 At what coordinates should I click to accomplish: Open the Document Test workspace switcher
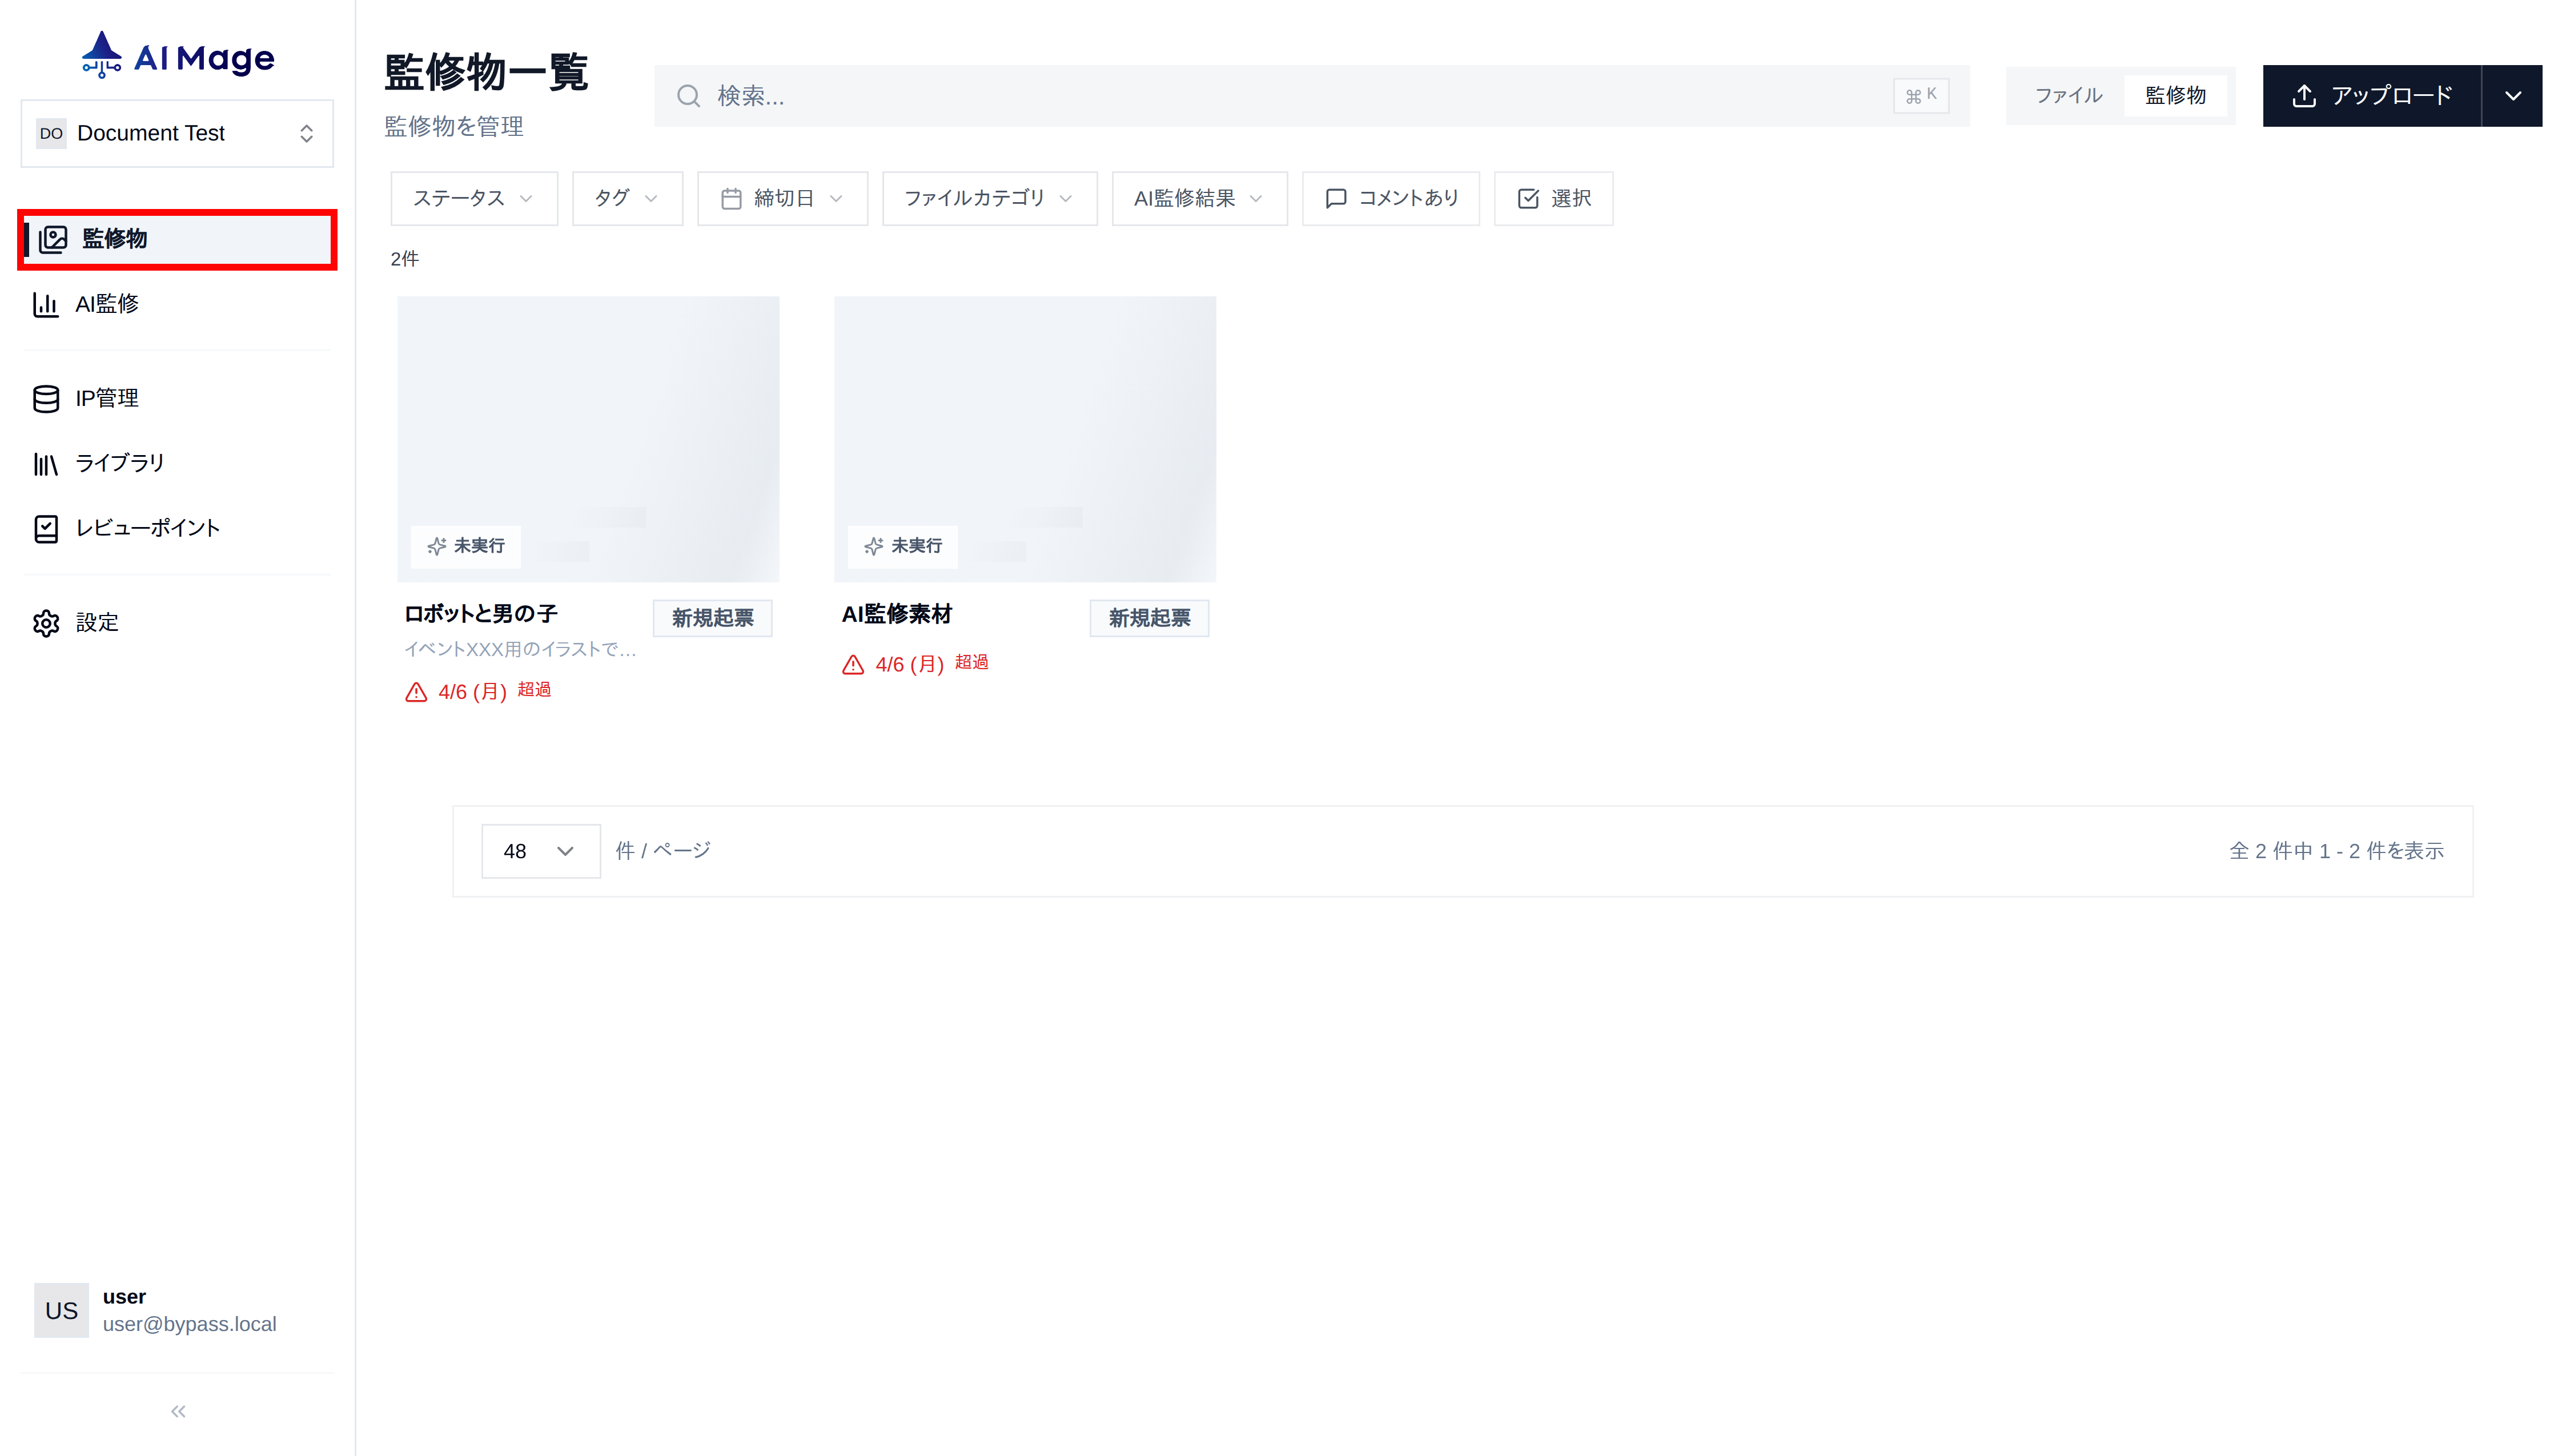point(177,133)
